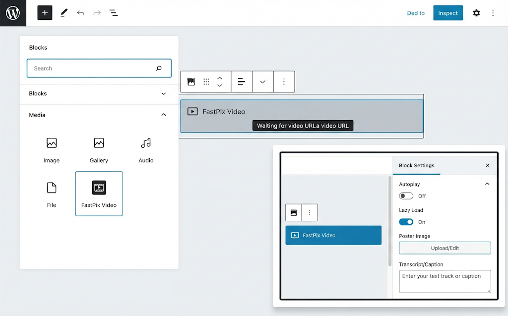Focus the block Search field
The image size is (508, 316).
pos(99,68)
